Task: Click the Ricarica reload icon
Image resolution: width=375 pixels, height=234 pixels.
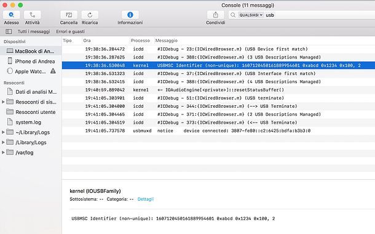Action: click(90, 15)
